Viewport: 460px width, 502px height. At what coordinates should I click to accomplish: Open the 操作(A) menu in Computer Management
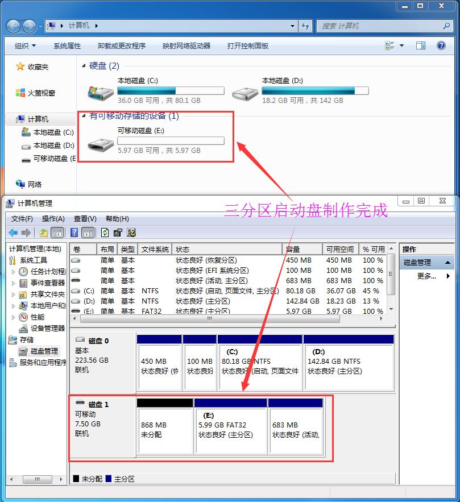tap(53, 218)
